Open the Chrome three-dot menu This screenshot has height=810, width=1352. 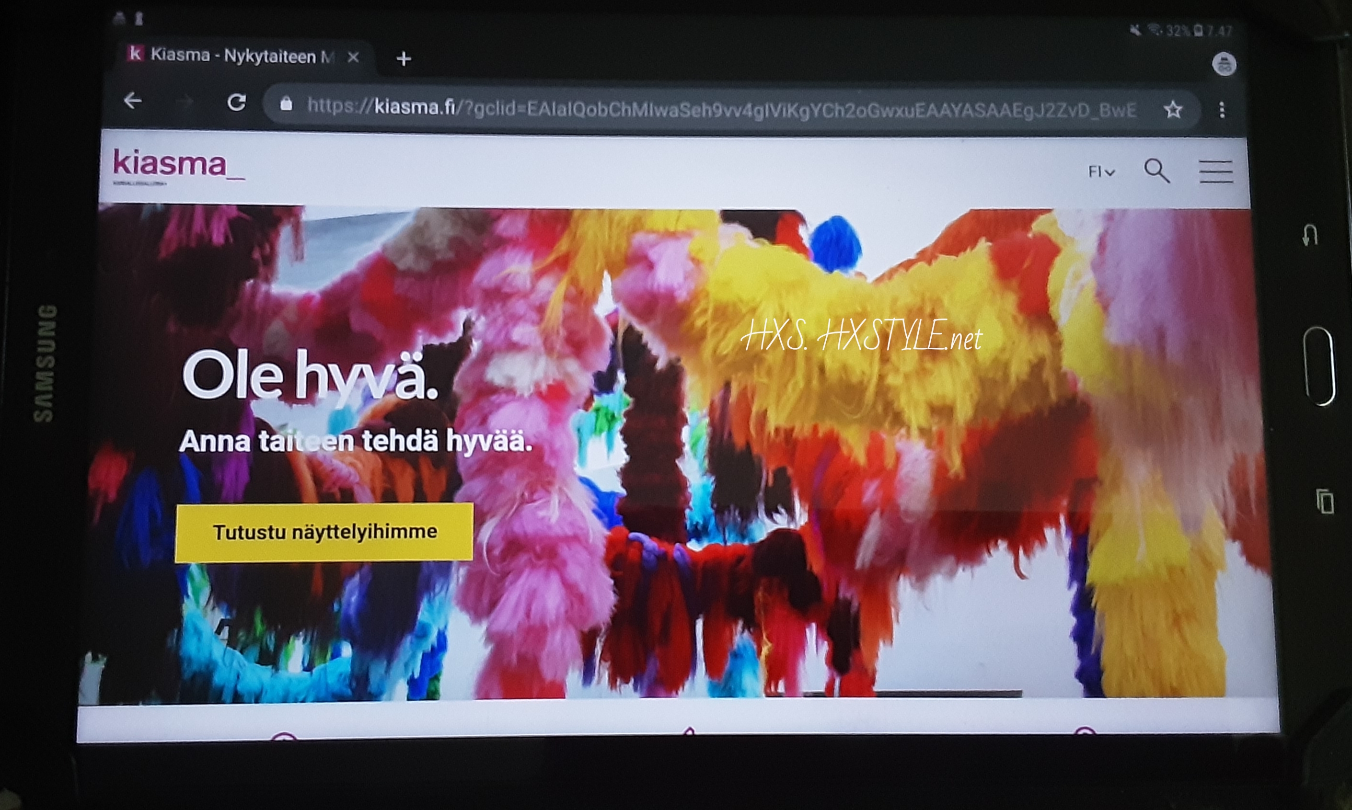click(x=1222, y=110)
